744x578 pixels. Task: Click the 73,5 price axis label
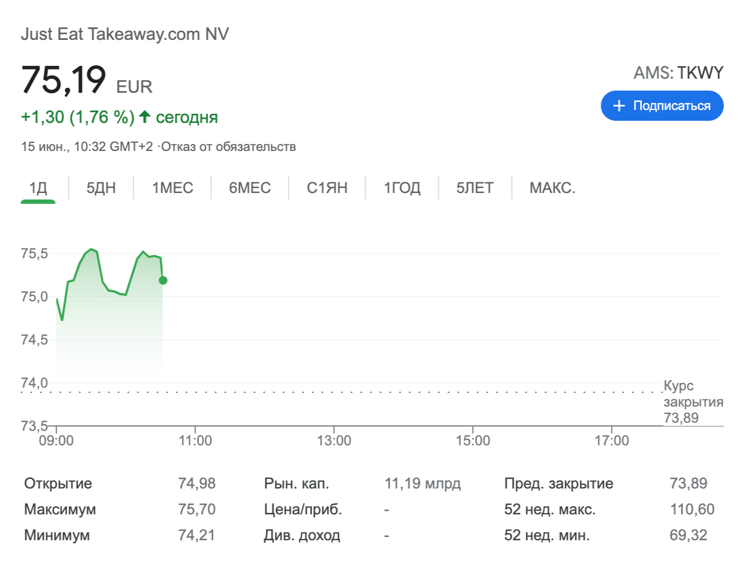pyautogui.click(x=35, y=426)
